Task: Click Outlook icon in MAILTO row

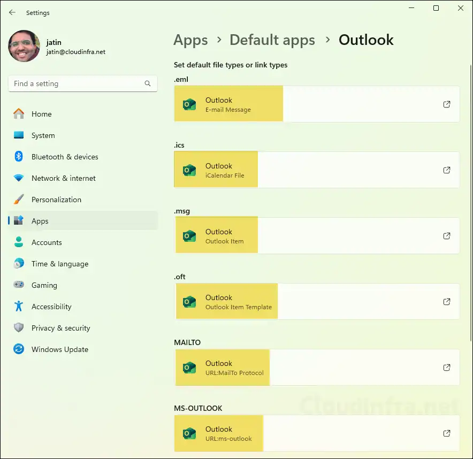Action: click(x=189, y=368)
